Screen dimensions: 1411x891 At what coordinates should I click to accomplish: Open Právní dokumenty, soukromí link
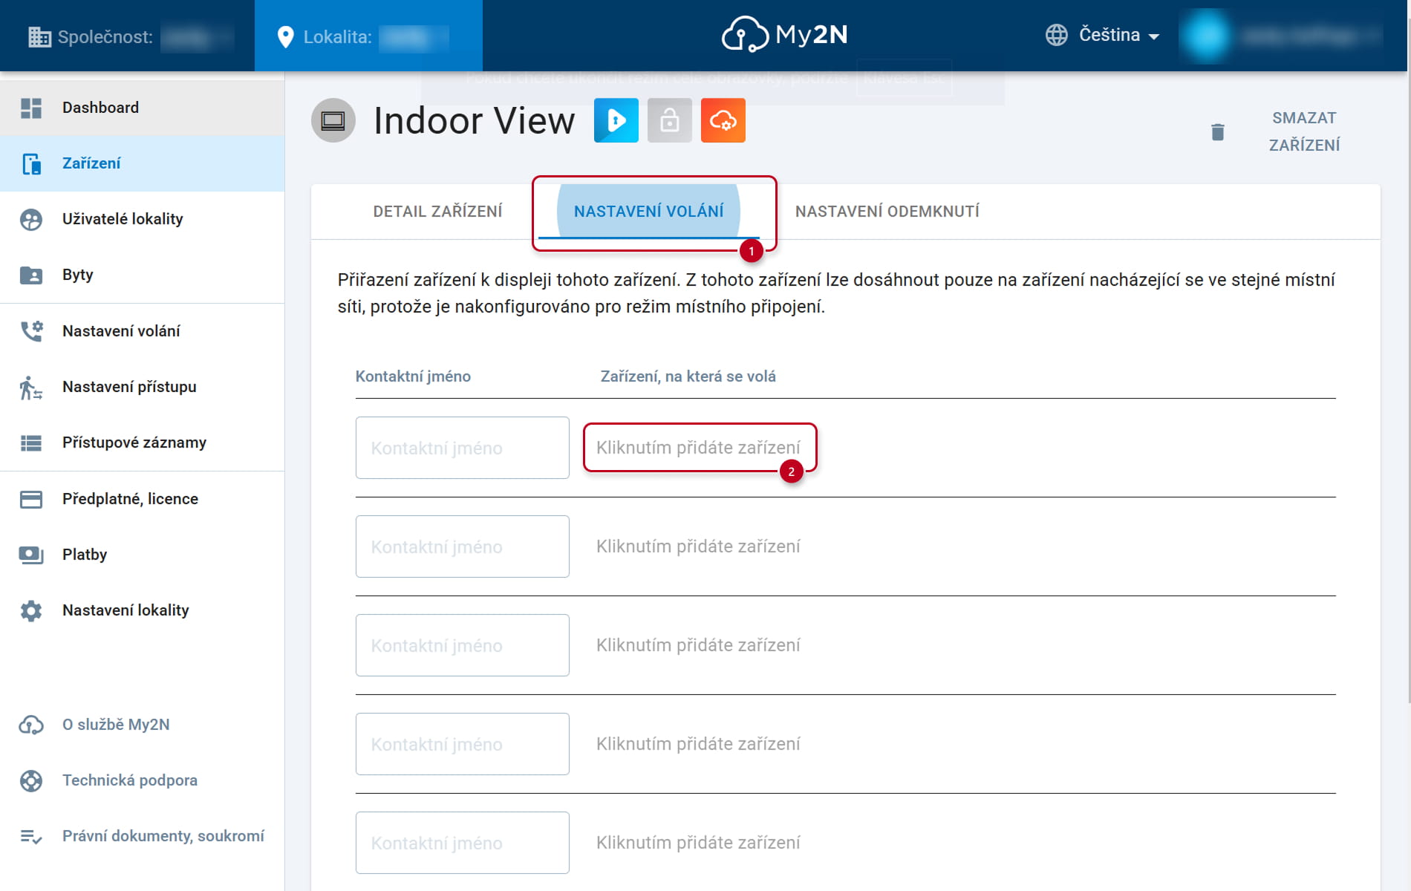(x=163, y=836)
